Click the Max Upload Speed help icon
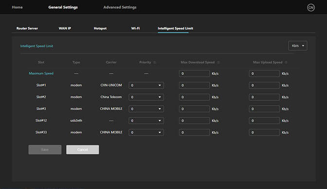327x189 pixels. (x=286, y=62)
